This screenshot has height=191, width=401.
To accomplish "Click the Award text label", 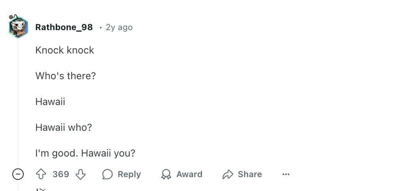I will 189,174.
